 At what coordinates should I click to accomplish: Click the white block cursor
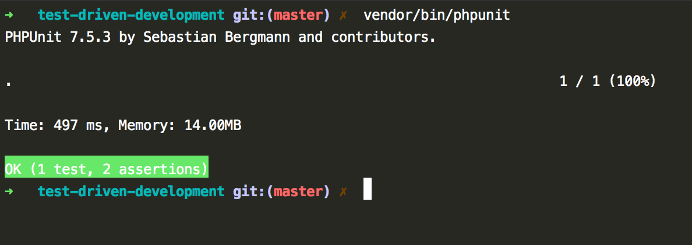(368, 189)
